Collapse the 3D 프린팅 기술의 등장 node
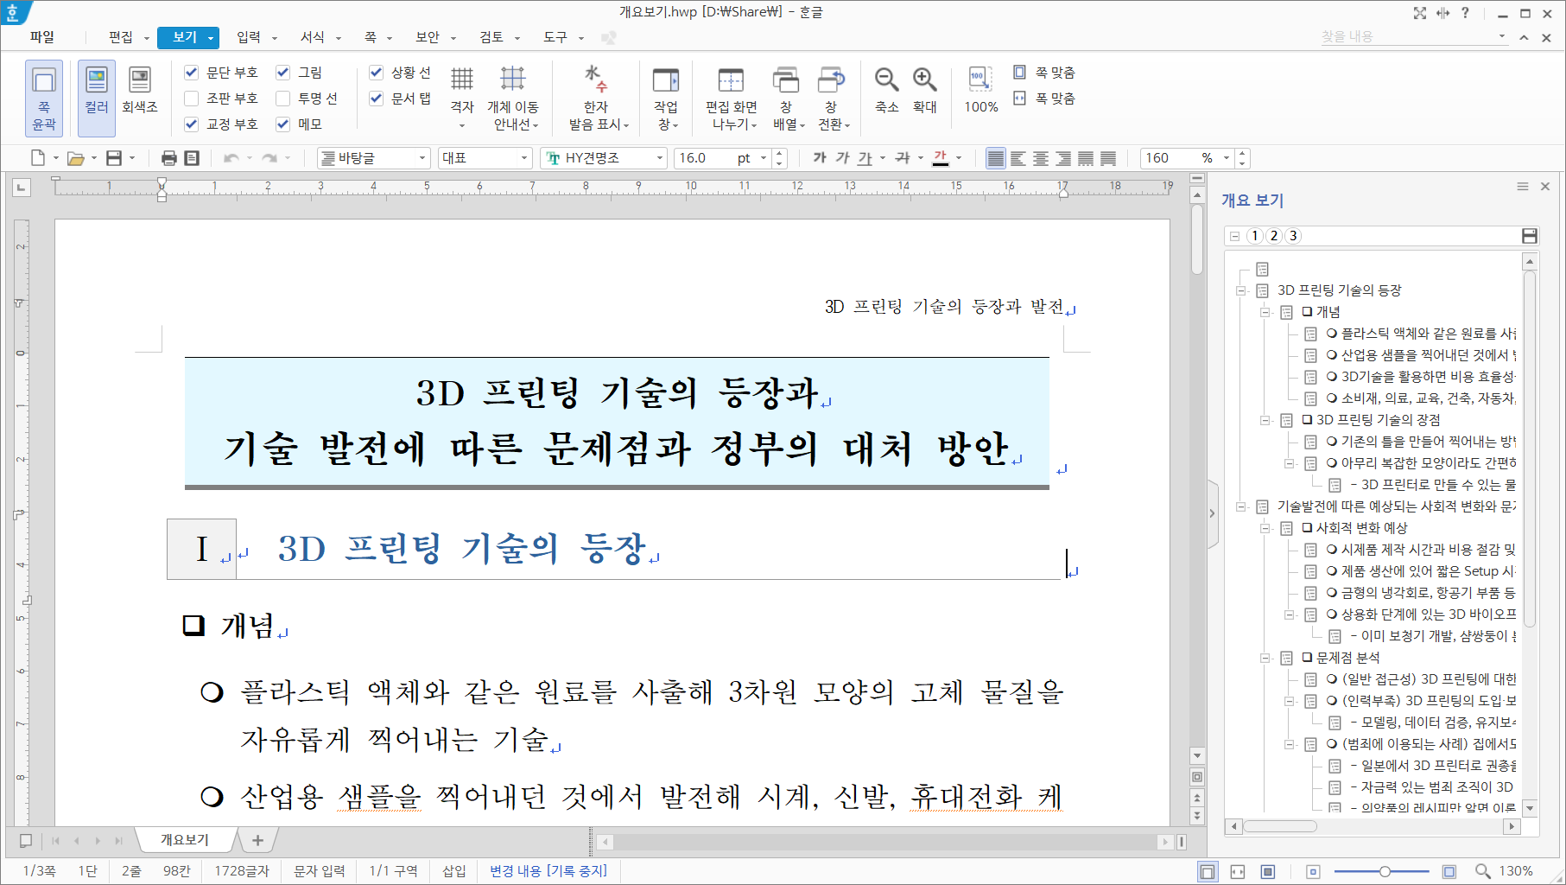This screenshot has height=885, width=1566. (x=1241, y=290)
